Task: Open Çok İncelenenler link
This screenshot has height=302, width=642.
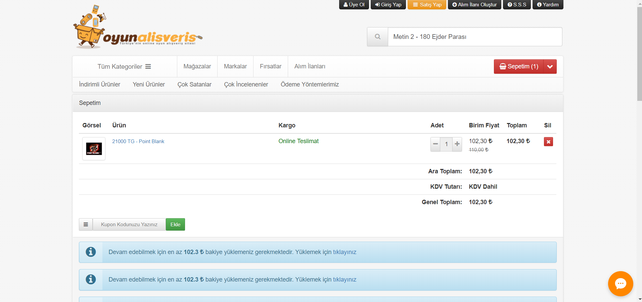Action: tap(246, 84)
